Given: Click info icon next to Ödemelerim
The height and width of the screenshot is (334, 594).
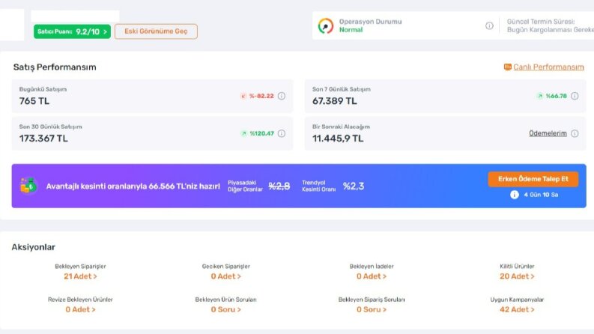Looking at the screenshot, I should (575, 134).
